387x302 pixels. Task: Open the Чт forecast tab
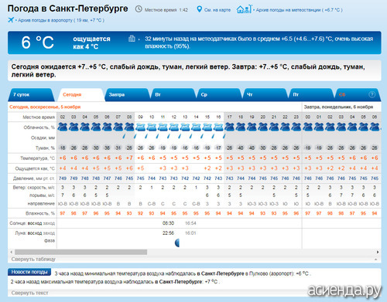tap(265, 94)
